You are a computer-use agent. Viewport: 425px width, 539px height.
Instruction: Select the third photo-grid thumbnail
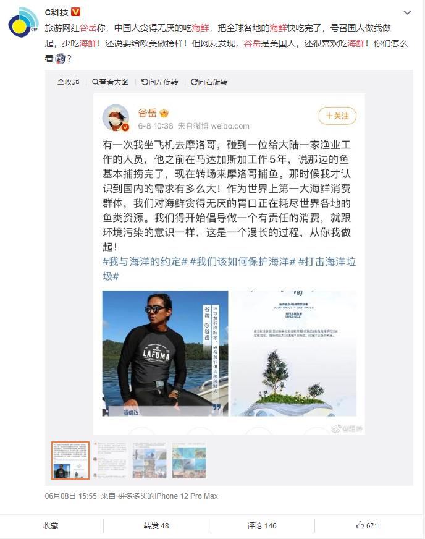tap(149, 460)
